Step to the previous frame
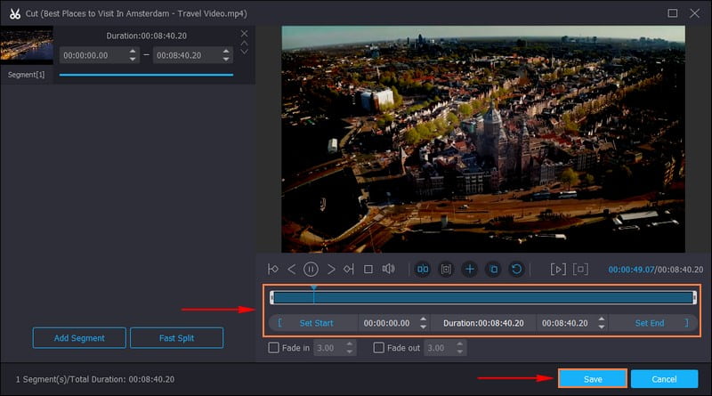712x396 pixels. pos(292,269)
